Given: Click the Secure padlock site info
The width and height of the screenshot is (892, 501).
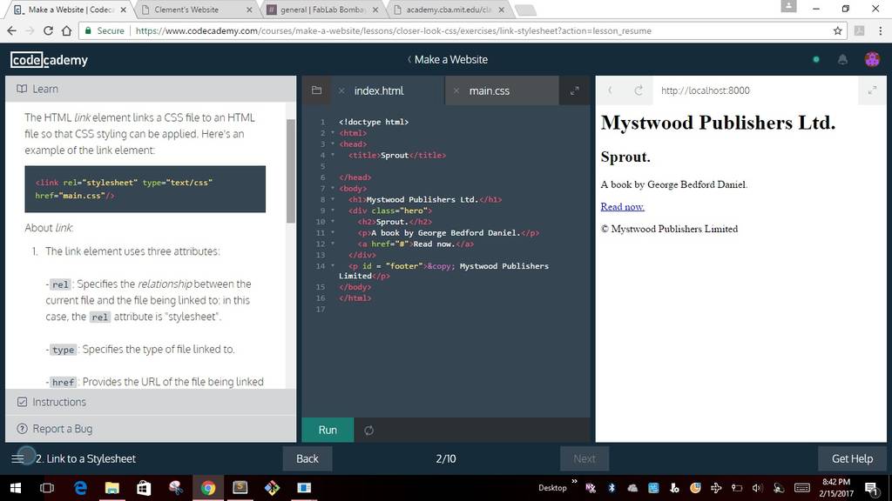Looking at the screenshot, I should coord(105,30).
